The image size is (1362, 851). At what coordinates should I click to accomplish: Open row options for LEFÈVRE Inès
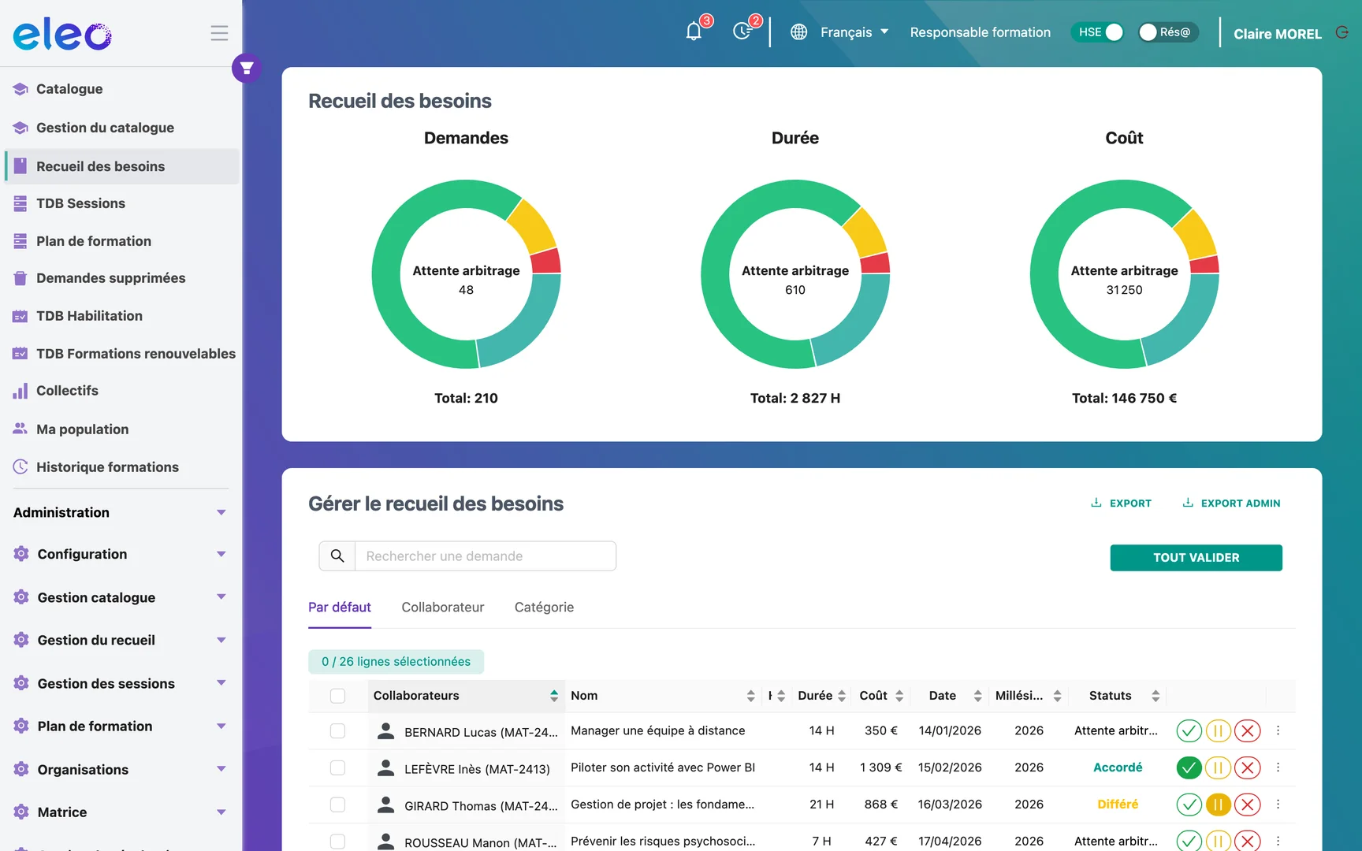point(1278,767)
